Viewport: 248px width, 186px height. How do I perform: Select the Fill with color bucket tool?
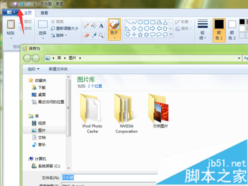coord(94,26)
